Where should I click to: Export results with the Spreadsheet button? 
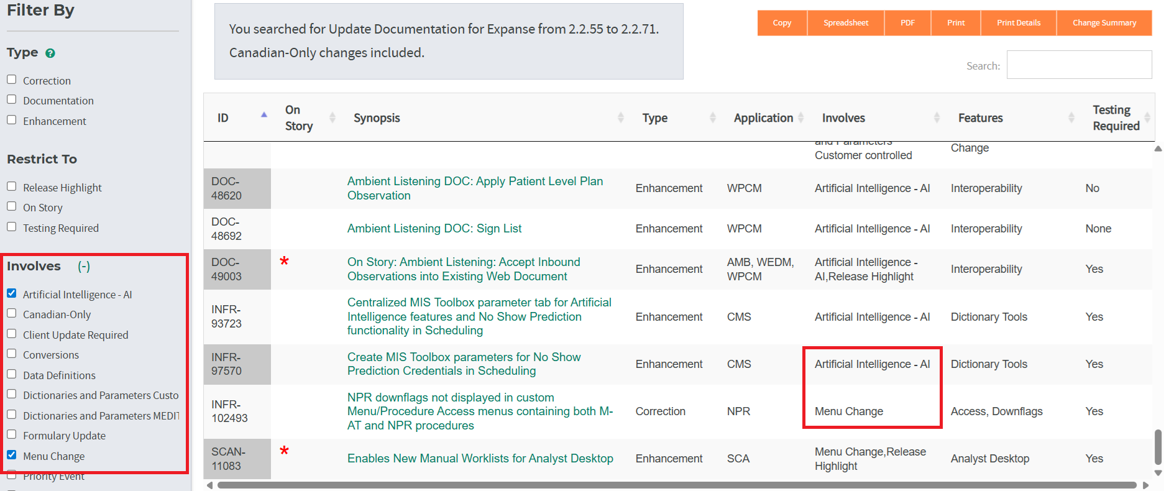tap(845, 23)
